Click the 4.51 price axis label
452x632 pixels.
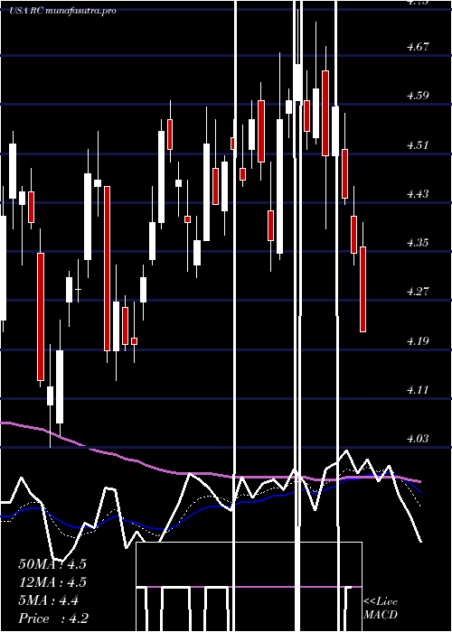pyautogui.click(x=418, y=144)
